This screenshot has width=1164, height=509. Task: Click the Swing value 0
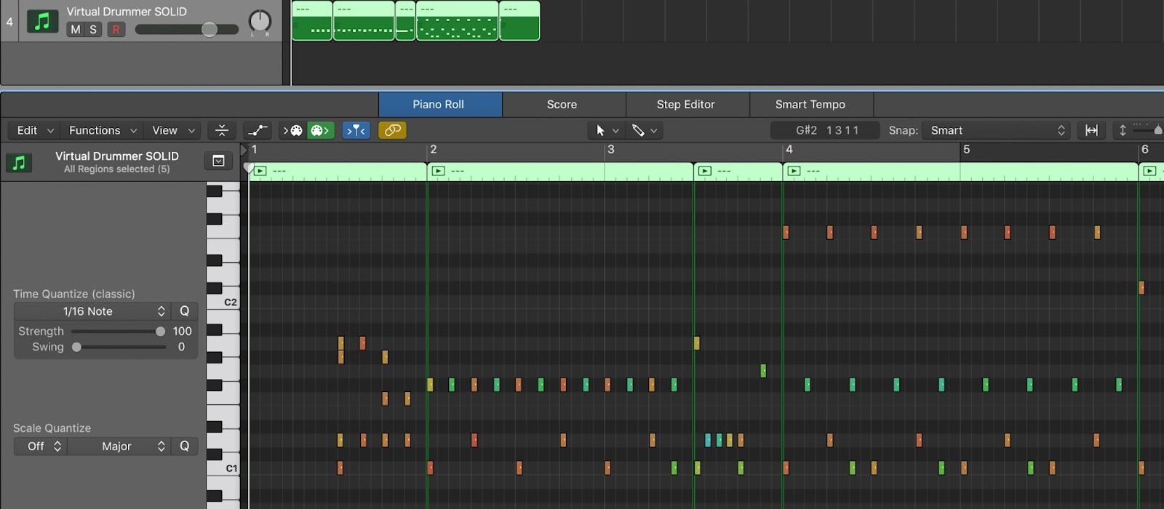[182, 347]
